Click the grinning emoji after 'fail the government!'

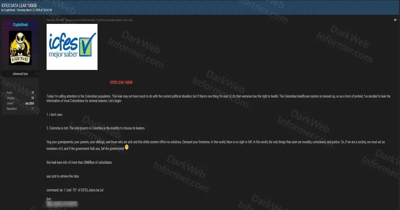pos(127,147)
